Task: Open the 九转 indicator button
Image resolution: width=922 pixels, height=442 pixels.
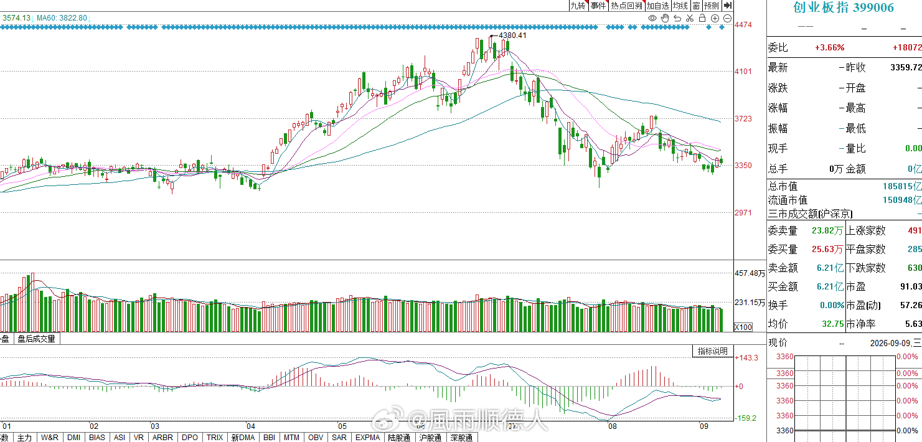Action: click(x=579, y=6)
